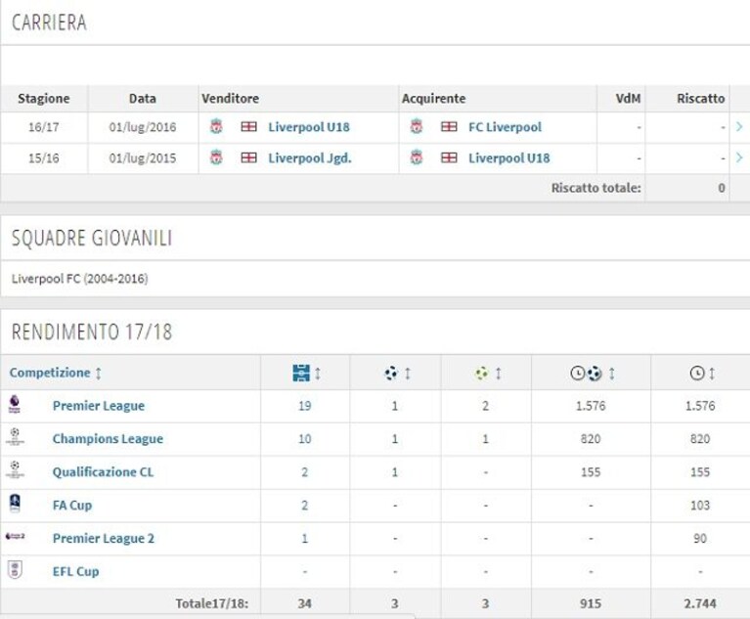
Task: Sort by minutes played clock icon
Action: tap(702, 373)
